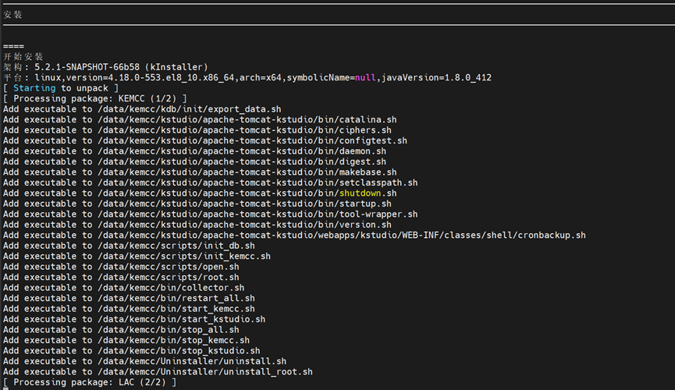Click the 开始安装 line

[23, 56]
